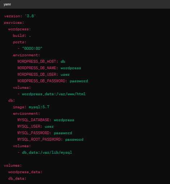Click WORDPRESS_DB_USER: user line
The height and width of the screenshot is (184, 170).
[x=44, y=75]
